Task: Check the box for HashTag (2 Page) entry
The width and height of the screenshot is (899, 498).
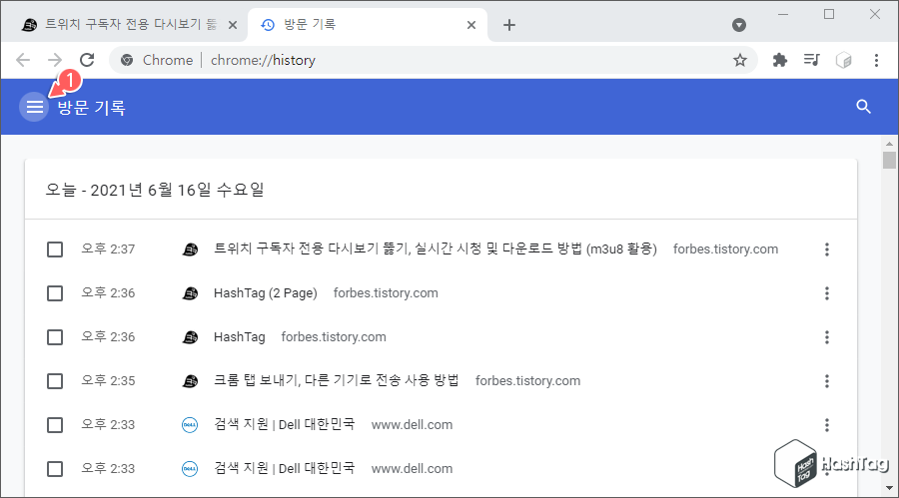Action: pyautogui.click(x=55, y=293)
